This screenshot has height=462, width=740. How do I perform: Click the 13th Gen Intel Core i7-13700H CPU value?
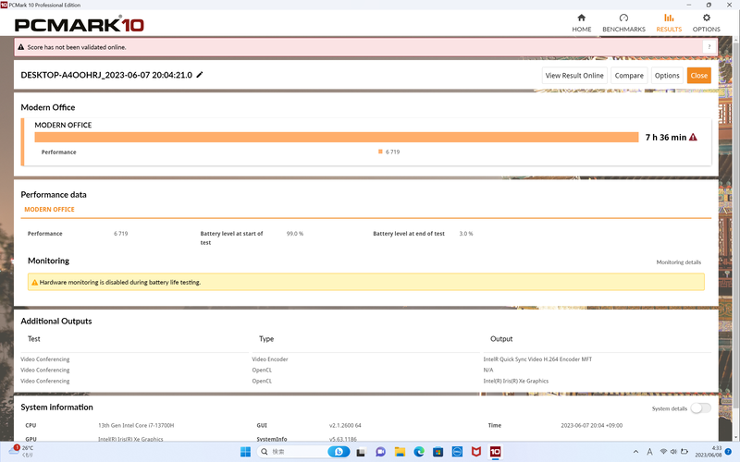click(136, 425)
